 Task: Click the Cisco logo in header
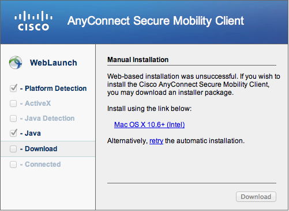[33, 21]
